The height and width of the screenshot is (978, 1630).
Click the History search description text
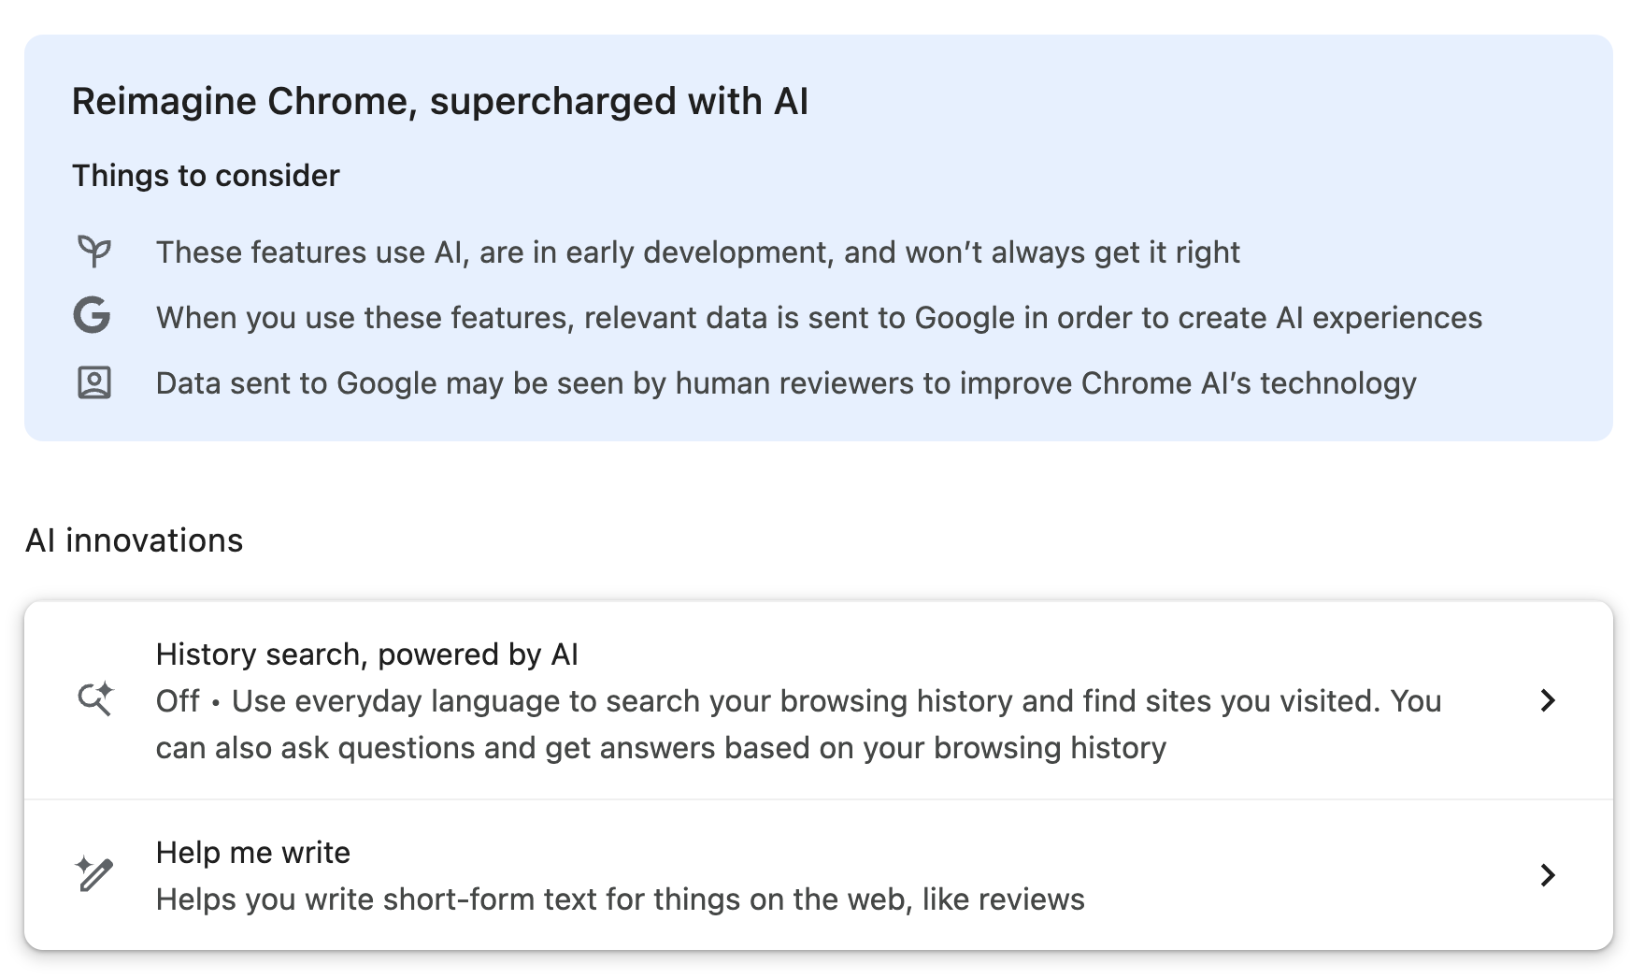(799, 725)
